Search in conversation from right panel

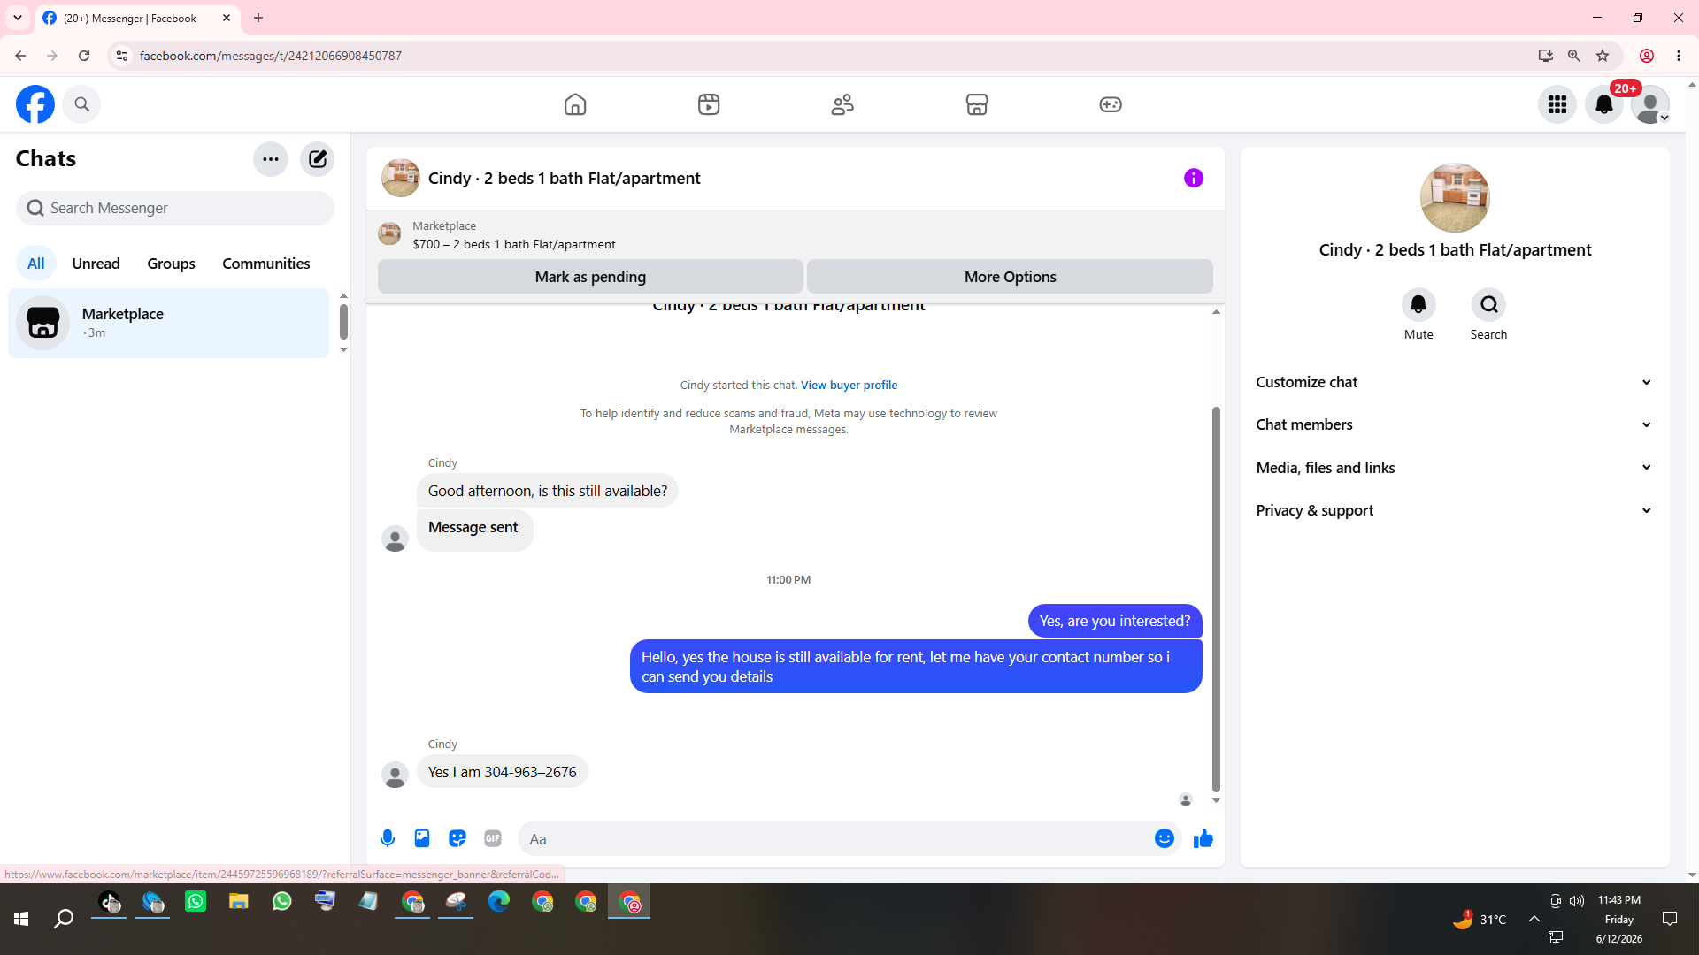(1488, 305)
